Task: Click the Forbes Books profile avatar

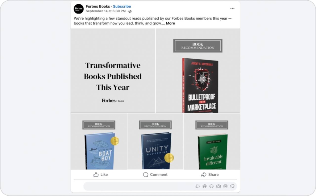Action: [79, 9]
